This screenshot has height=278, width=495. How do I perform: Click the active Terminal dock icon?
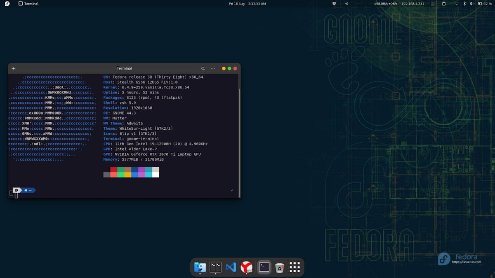(264, 267)
